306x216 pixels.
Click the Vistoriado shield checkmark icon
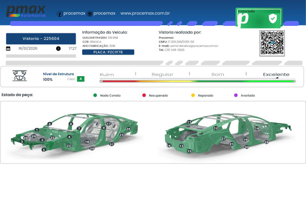coord(272,18)
